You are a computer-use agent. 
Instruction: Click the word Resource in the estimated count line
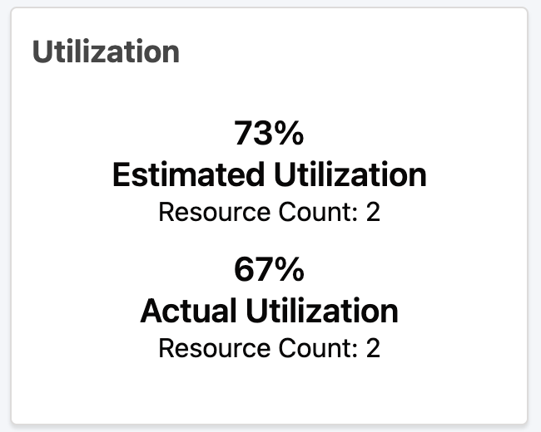[x=215, y=212]
